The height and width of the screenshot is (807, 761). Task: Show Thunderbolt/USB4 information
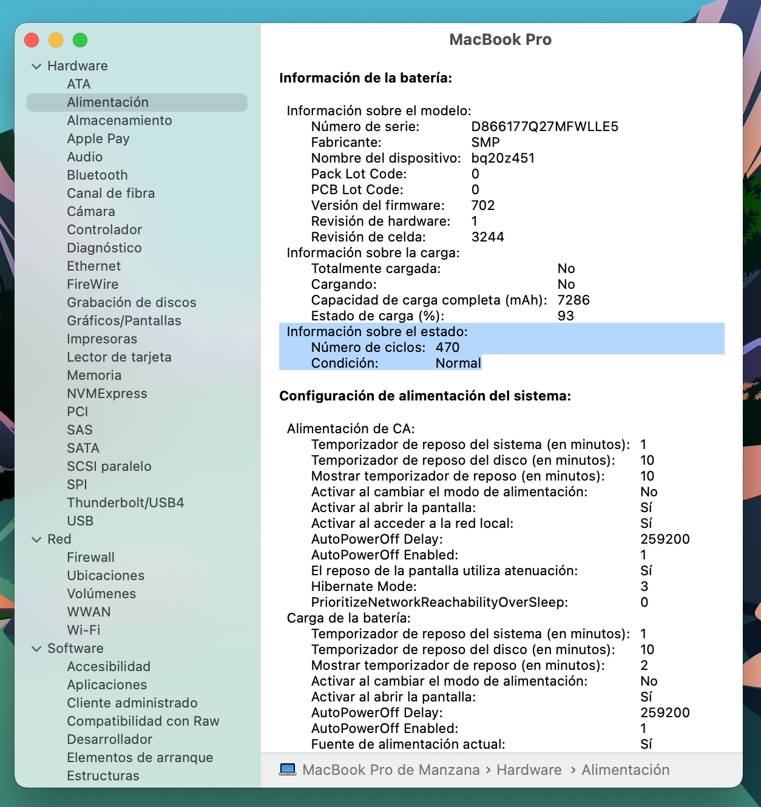pos(125,503)
